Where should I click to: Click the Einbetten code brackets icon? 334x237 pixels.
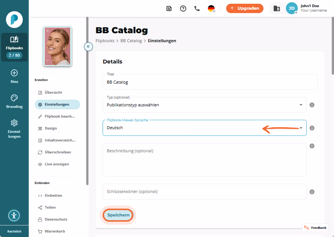pyautogui.click(x=40, y=196)
